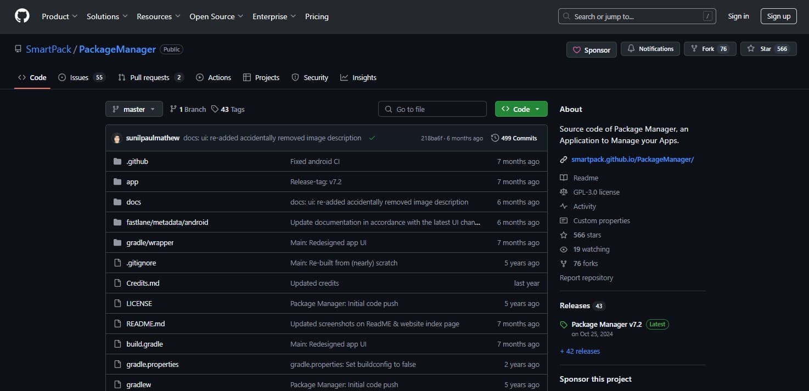Open the gradle/wrapper folder

click(x=150, y=242)
